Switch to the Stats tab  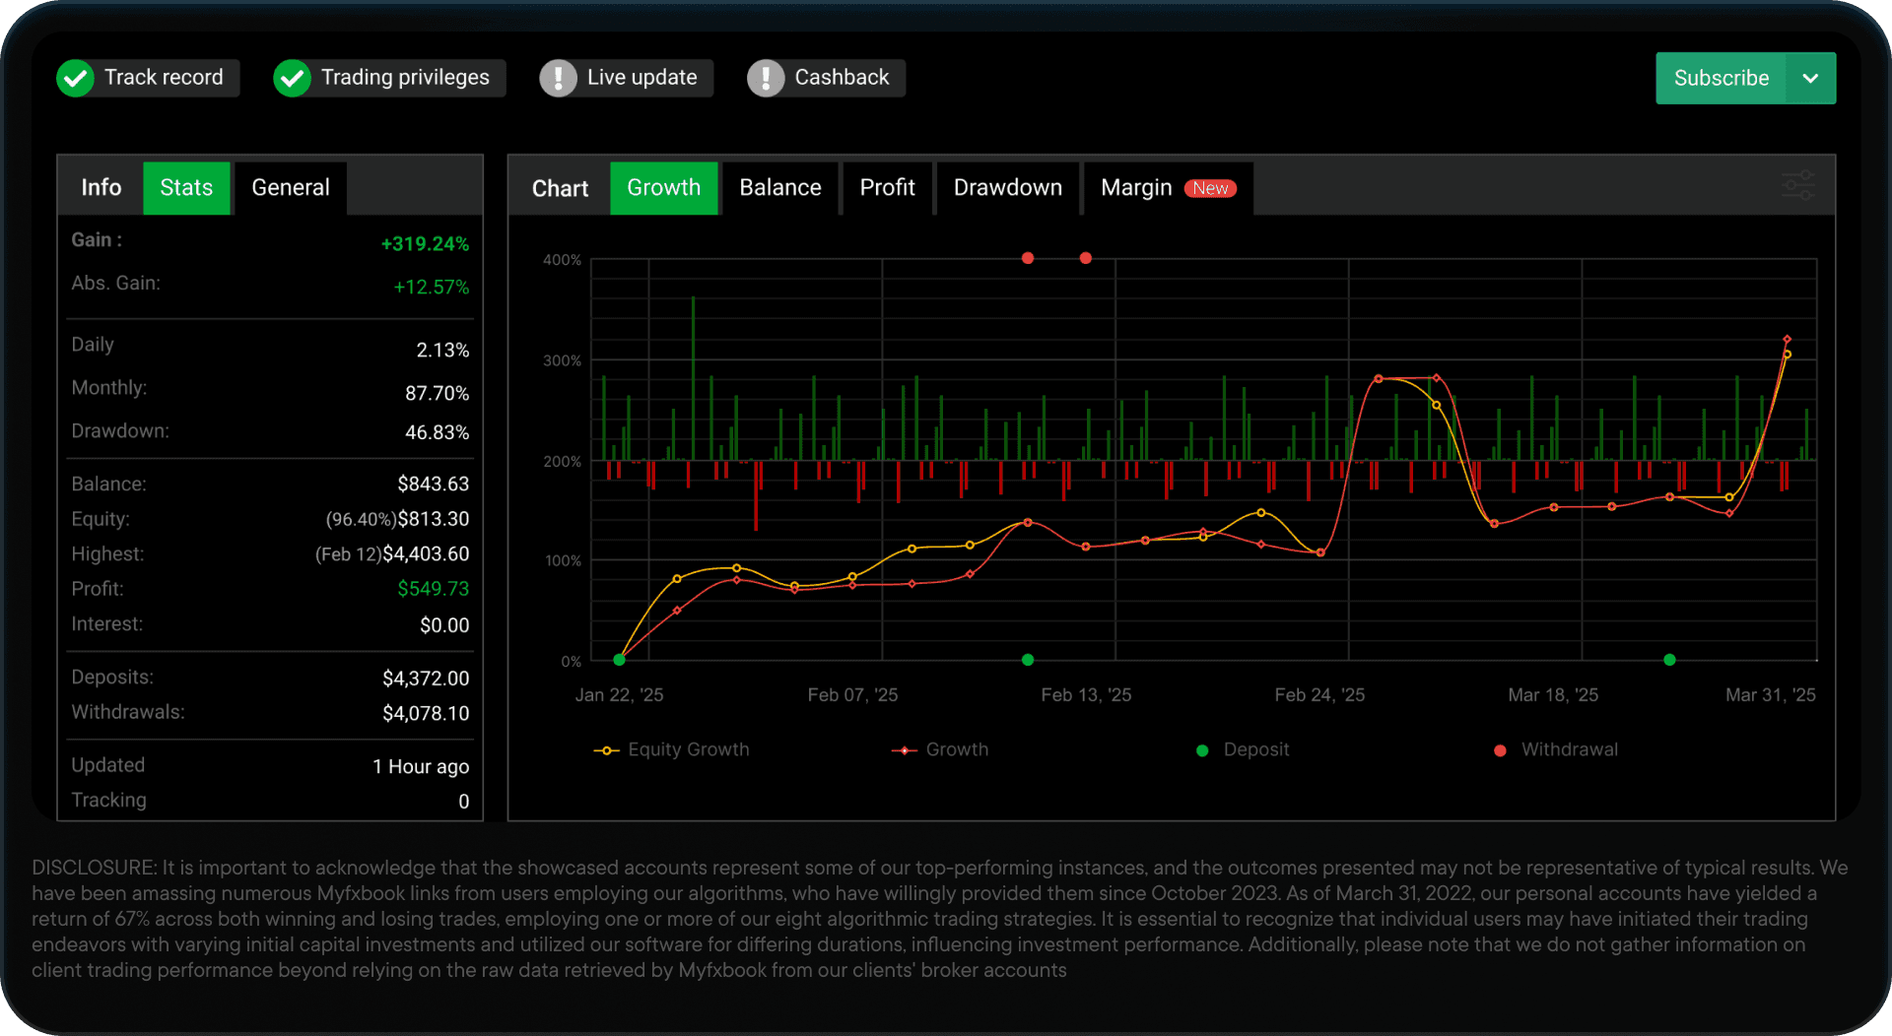tap(186, 187)
